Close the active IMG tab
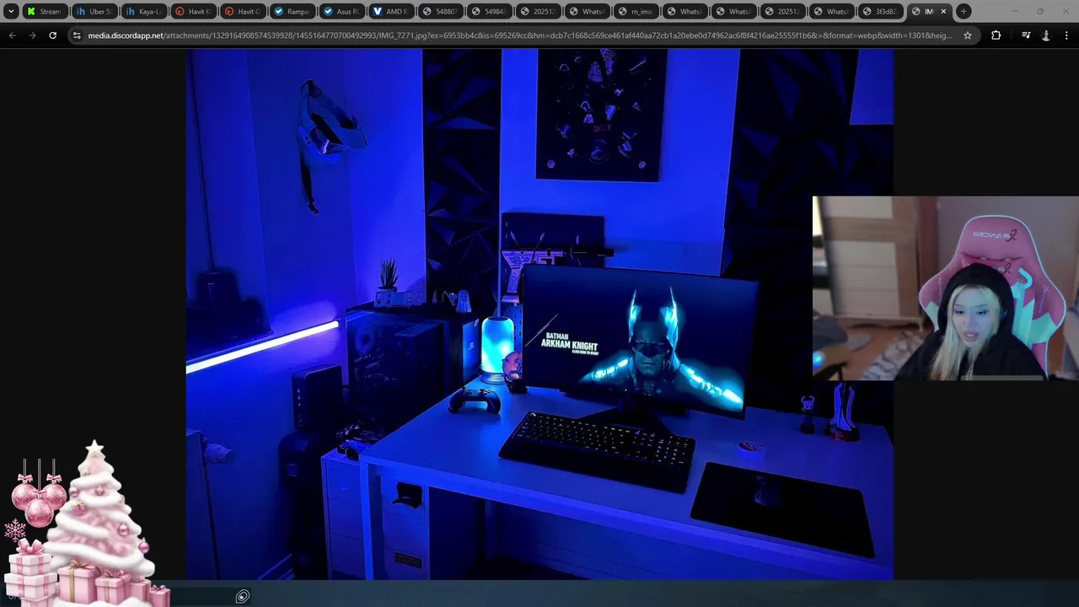Screen dimensions: 1079x607 [x=943, y=12]
